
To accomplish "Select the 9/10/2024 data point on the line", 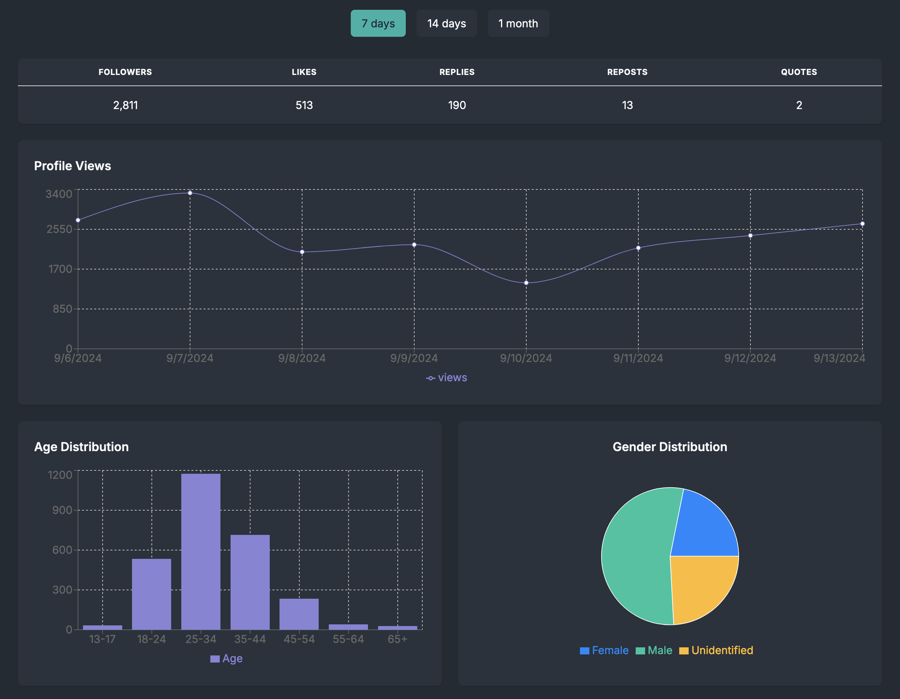I will coord(526,282).
